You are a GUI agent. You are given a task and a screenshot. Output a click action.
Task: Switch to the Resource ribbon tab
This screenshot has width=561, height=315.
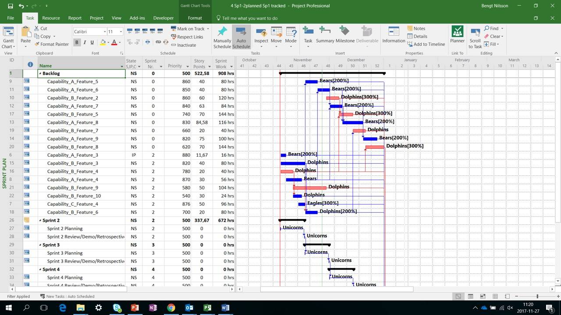click(51, 18)
